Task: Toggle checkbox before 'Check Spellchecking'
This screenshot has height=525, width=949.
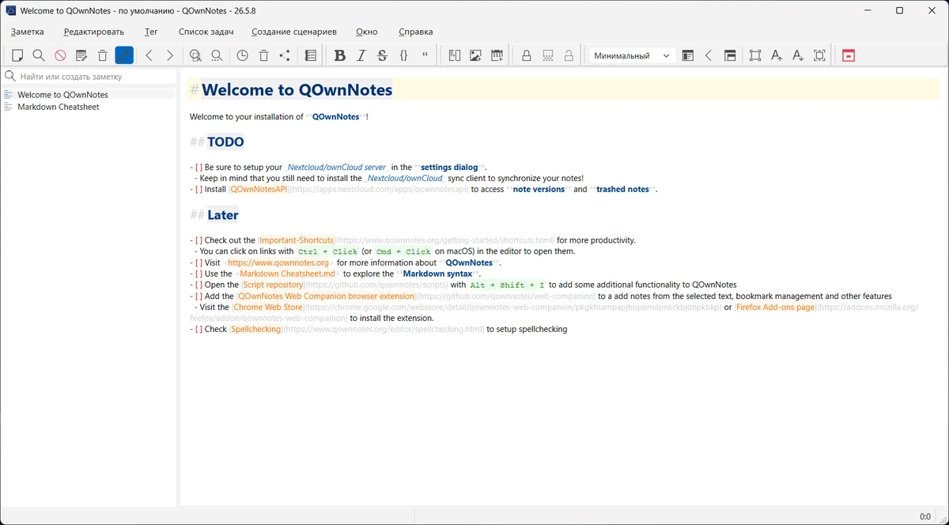Action: [198, 329]
